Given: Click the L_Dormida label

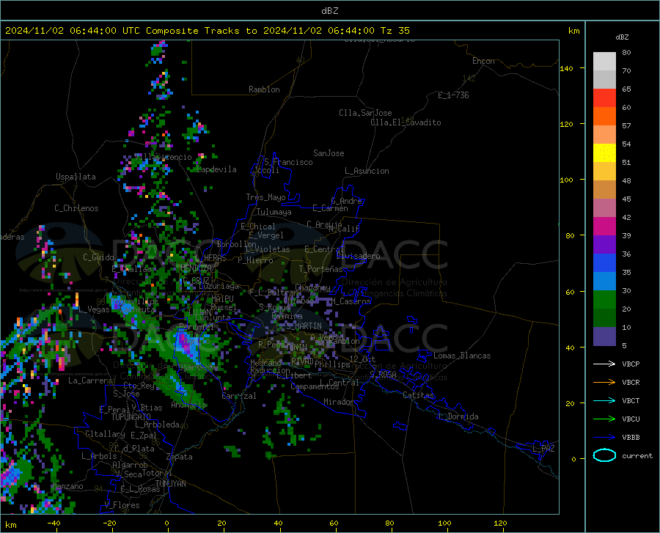Looking at the screenshot, I should pos(458,416).
